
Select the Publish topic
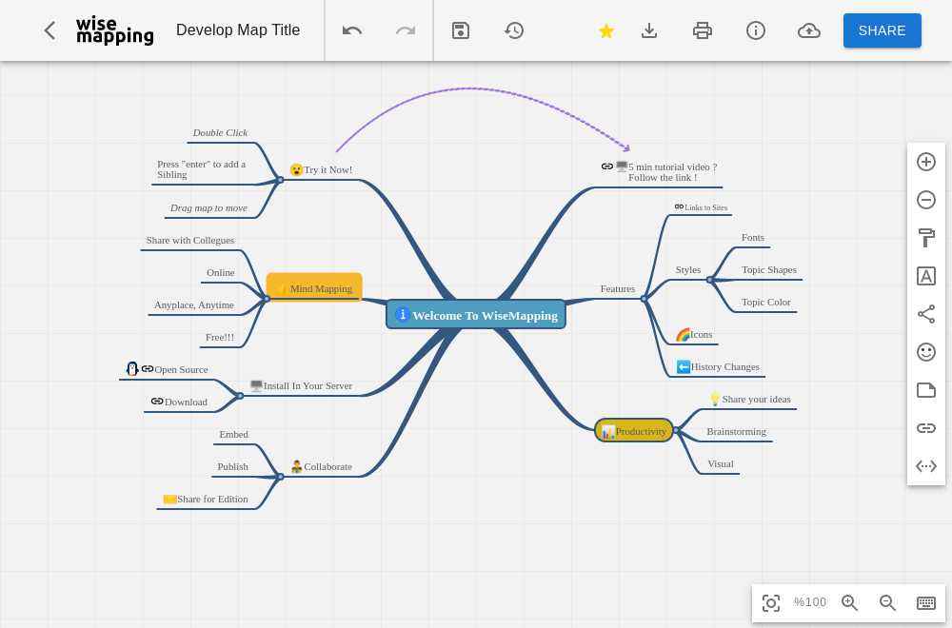[233, 466]
